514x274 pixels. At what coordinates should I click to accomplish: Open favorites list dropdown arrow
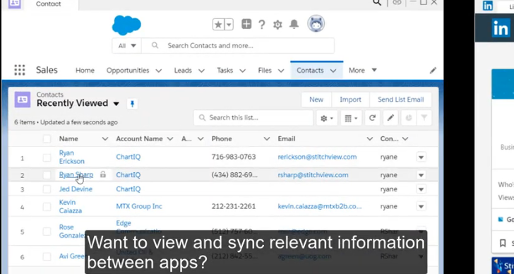(229, 25)
